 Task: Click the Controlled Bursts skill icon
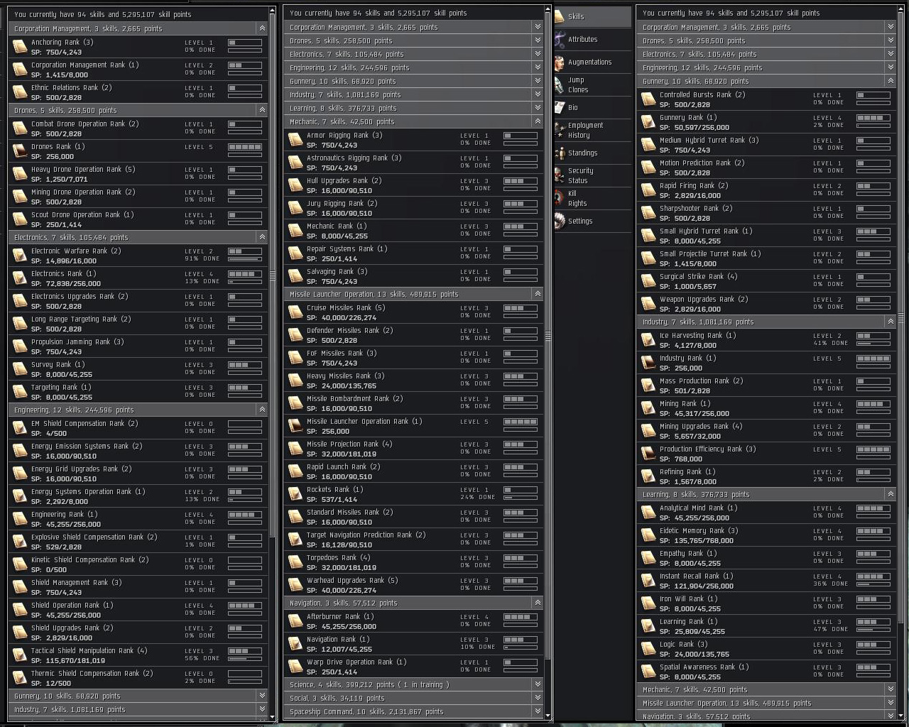coord(648,99)
